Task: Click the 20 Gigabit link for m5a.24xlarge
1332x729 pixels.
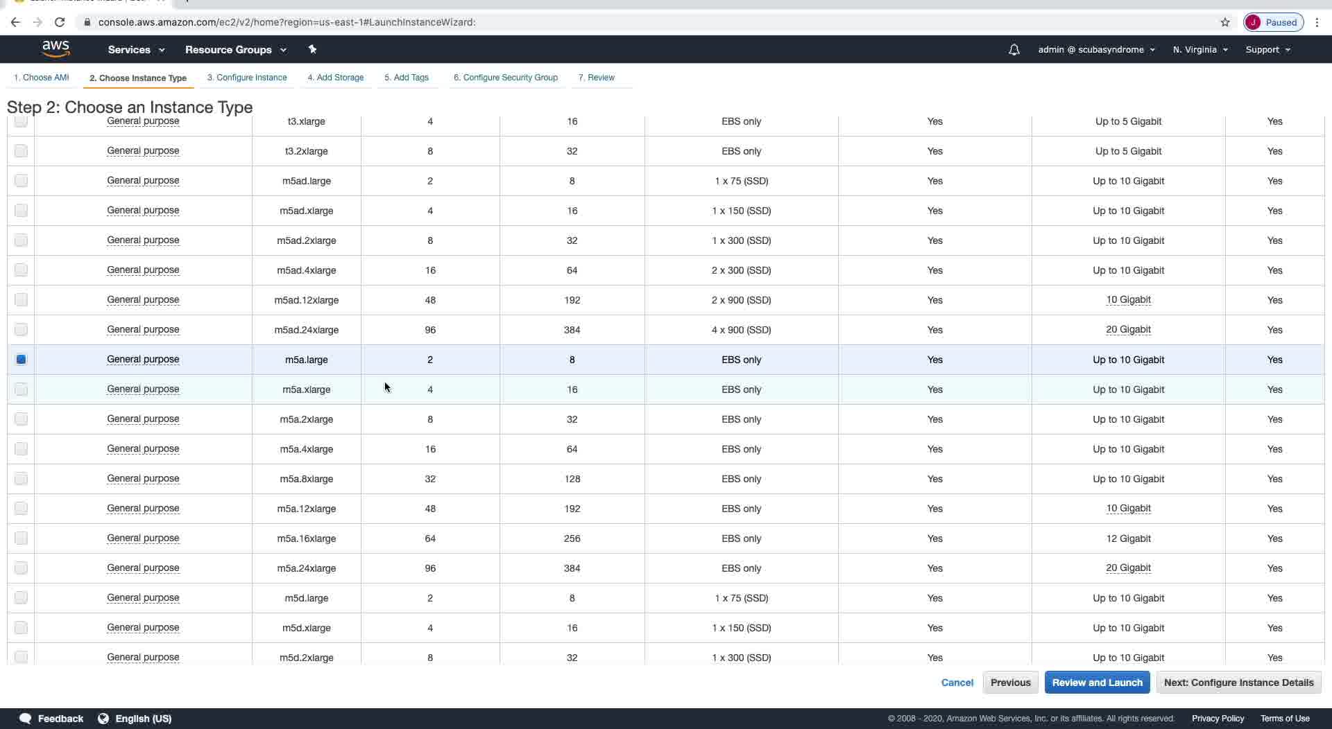Action: click(1128, 568)
